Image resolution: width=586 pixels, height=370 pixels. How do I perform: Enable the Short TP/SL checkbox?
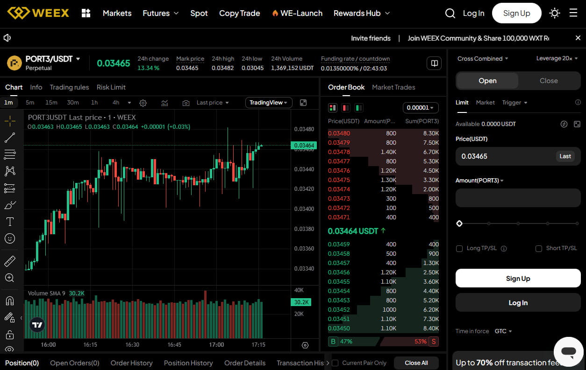[x=539, y=249]
